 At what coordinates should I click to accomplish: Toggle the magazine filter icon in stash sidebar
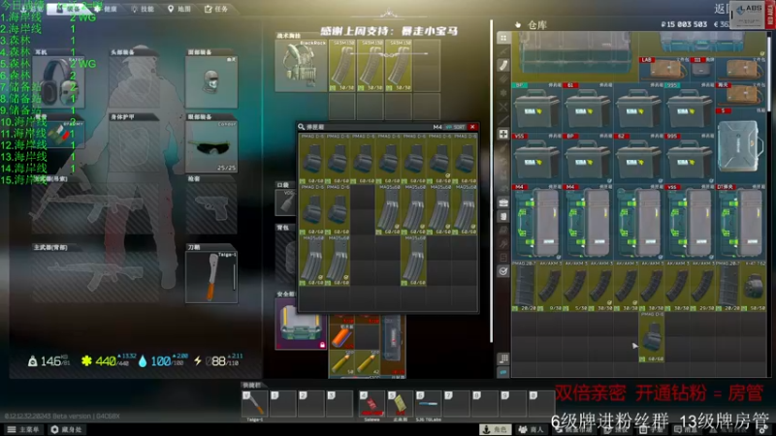tap(503, 65)
